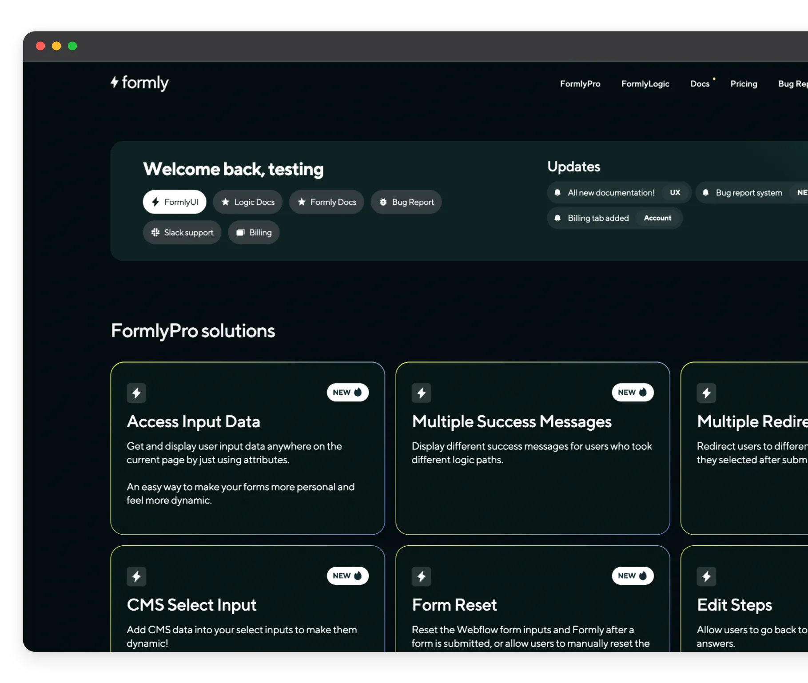
Task: Minimize the window with yellow button
Action: 56,46
